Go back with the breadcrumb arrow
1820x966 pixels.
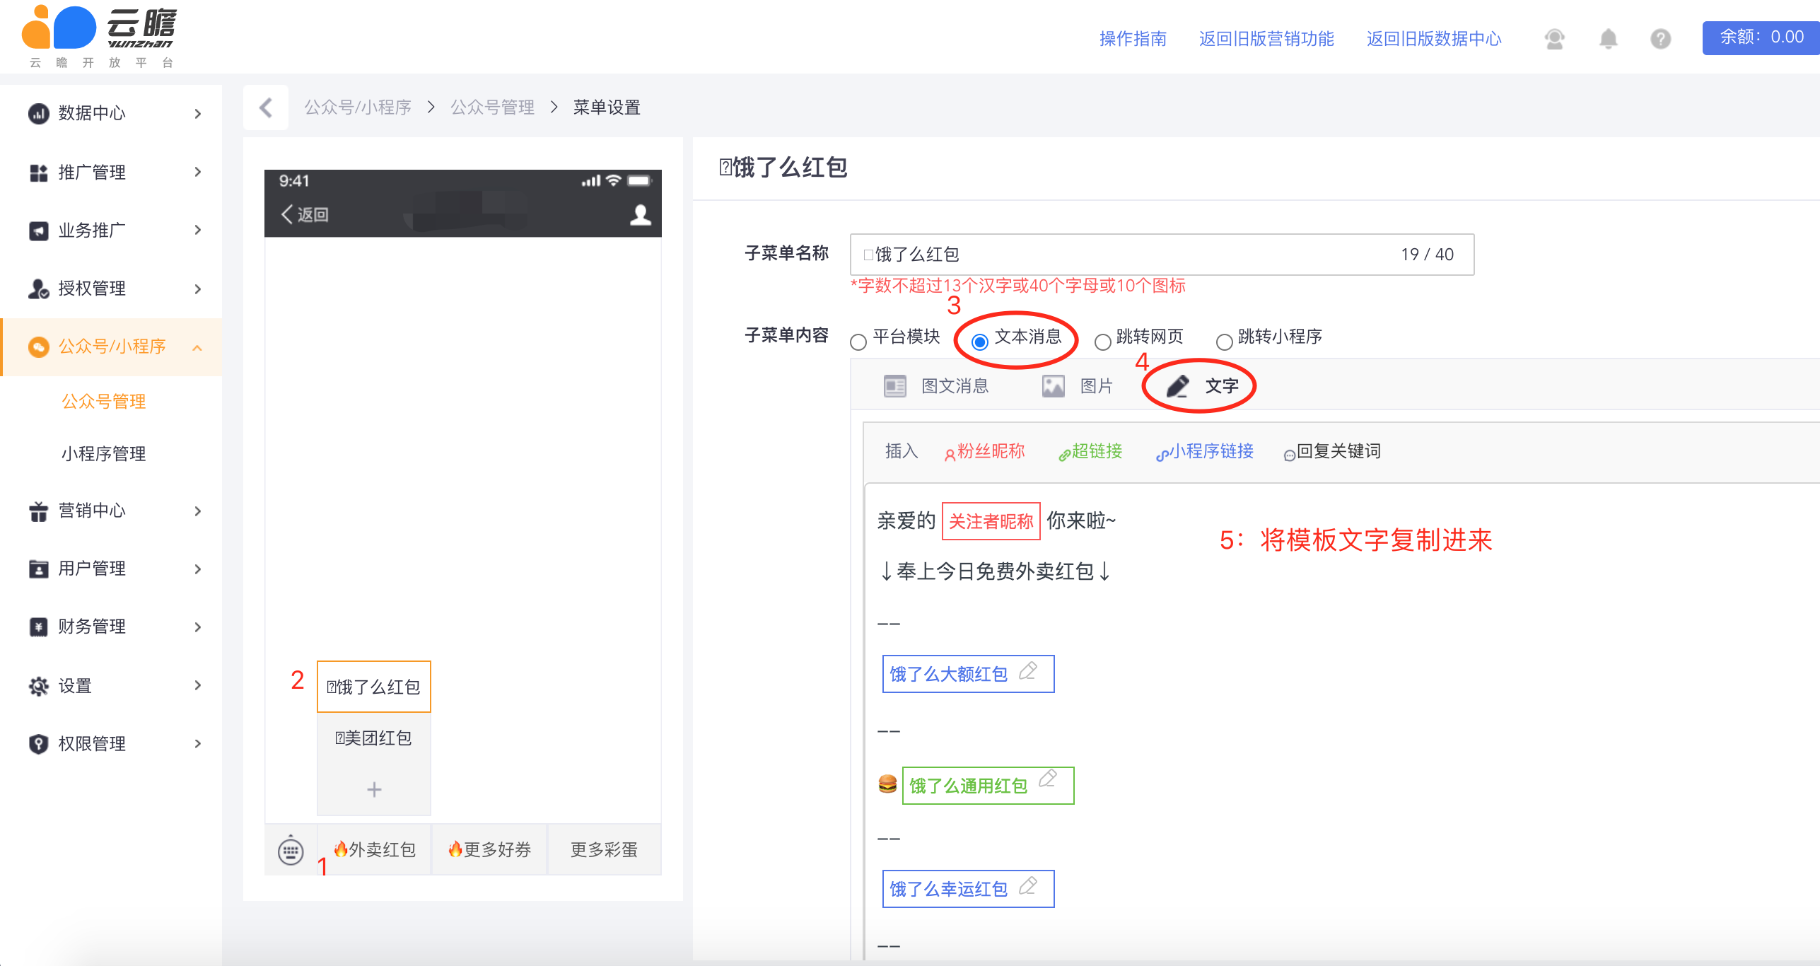pyautogui.click(x=266, y=107)
